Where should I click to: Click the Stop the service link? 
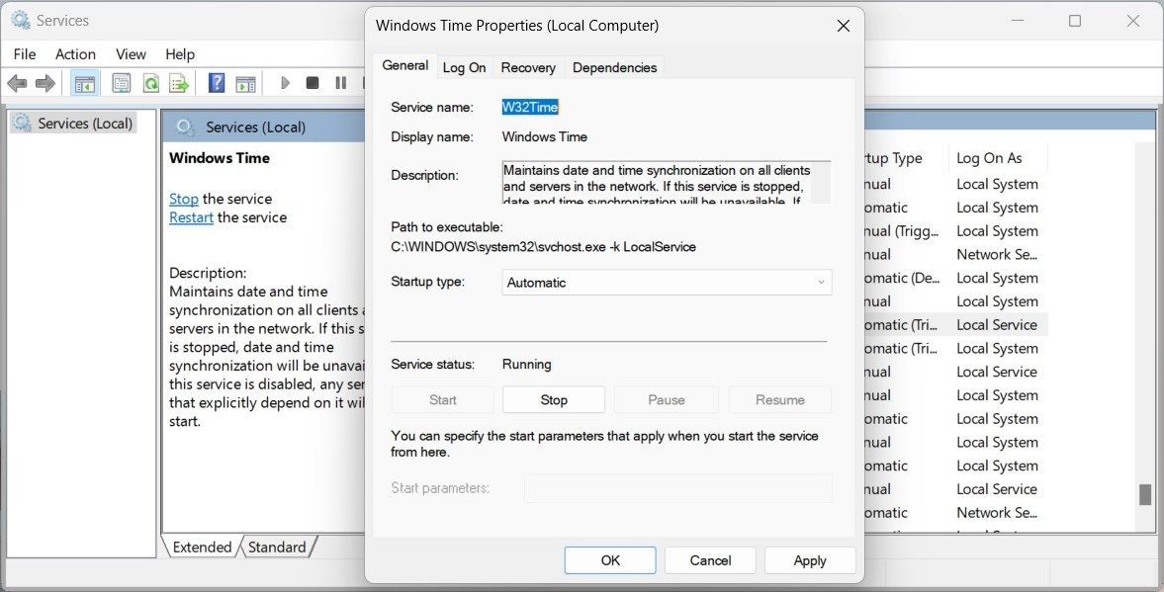tap(183, 199)
